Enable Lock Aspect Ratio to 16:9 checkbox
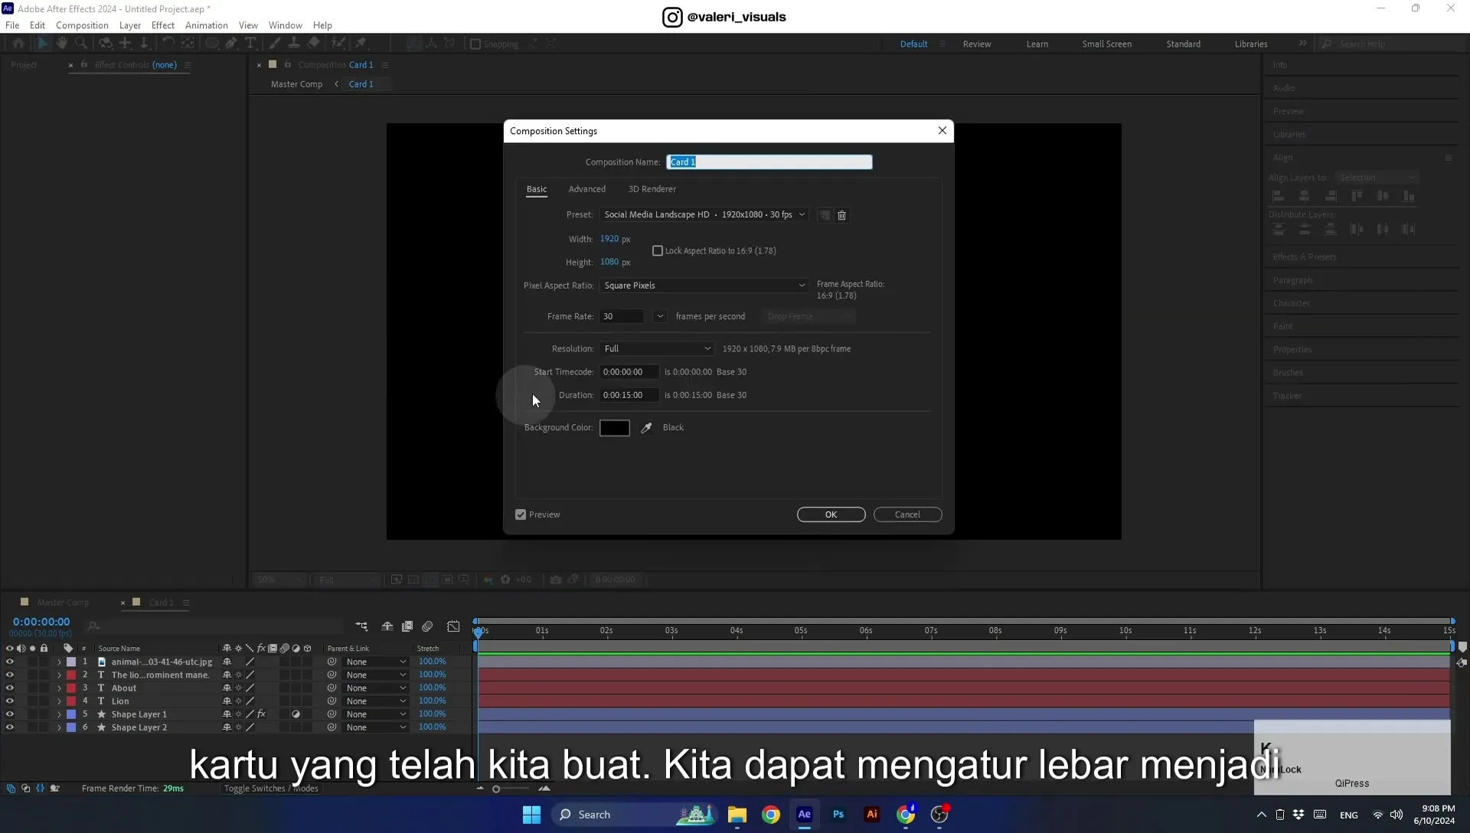 658,251
